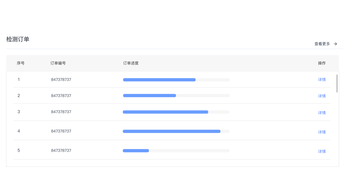The height and width of the screenshot is (195, 346).
Task: Open 详情 for order row 4
Action: click(321, 132)
